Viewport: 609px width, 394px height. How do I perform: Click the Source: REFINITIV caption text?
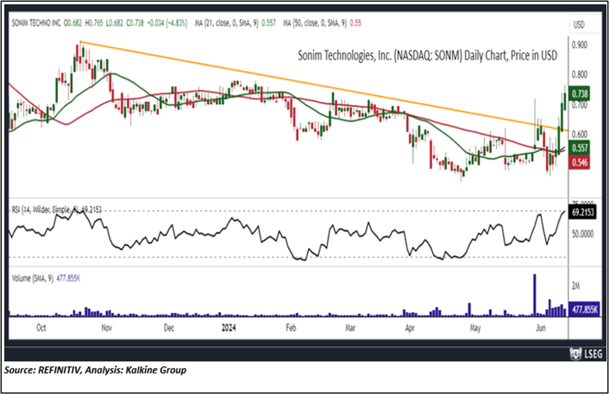click(95, 370)
